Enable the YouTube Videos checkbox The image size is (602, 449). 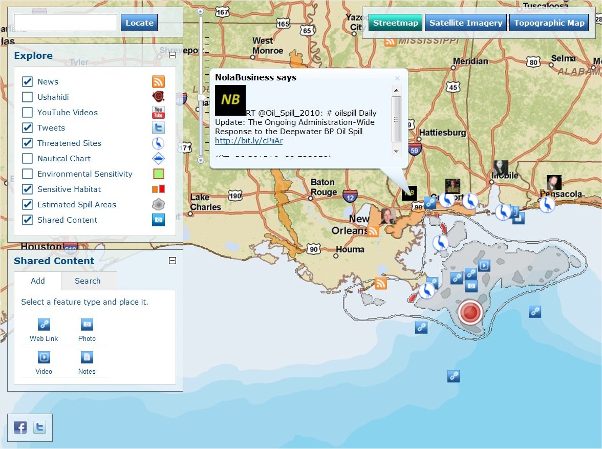27,112
